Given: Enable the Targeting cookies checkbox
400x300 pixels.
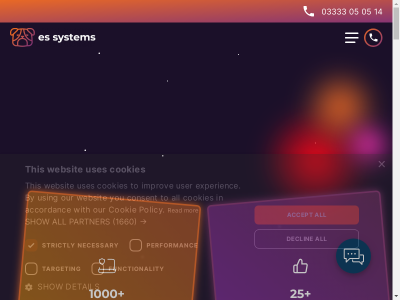Looking at the screenshot, I should coord(31,269).
